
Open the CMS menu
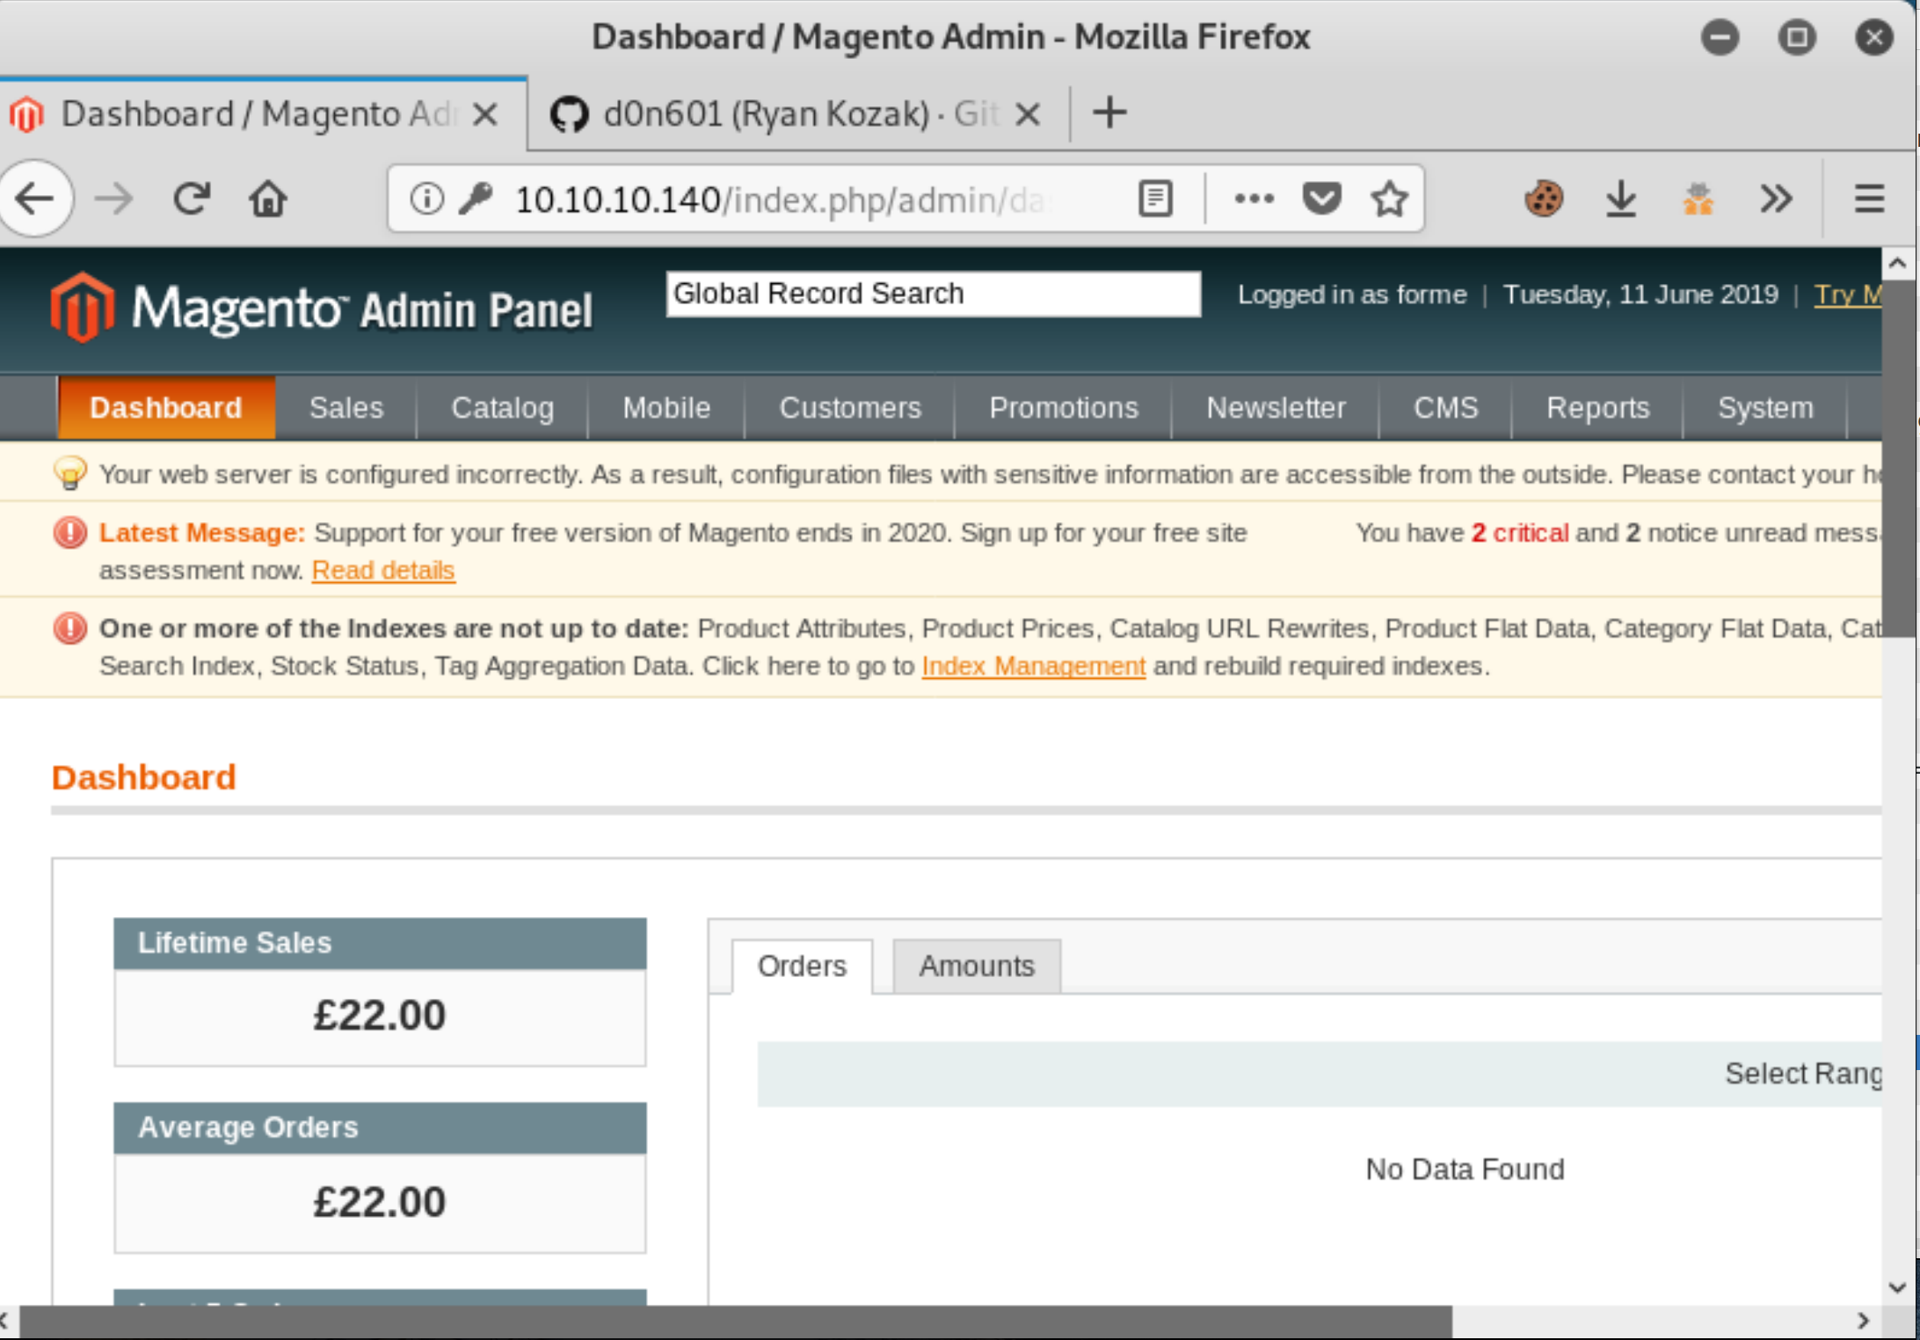coord(1446,408)
